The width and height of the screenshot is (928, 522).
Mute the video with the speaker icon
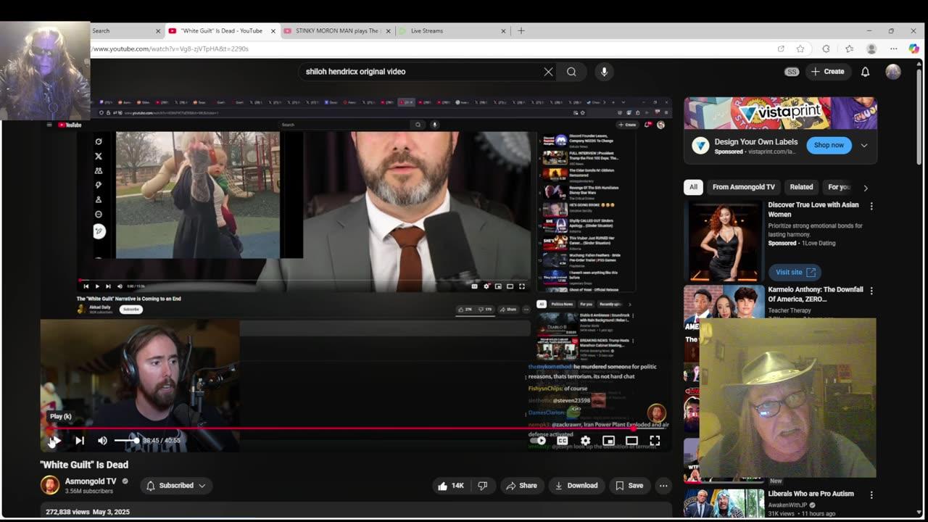(x=102, y=440)
